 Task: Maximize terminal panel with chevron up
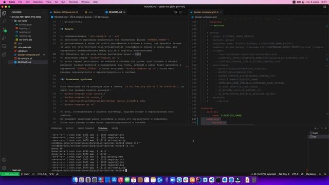tap(322, 128)
